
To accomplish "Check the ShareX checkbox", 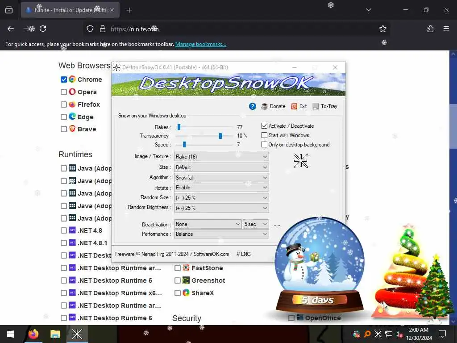I will tap(178, 293).
